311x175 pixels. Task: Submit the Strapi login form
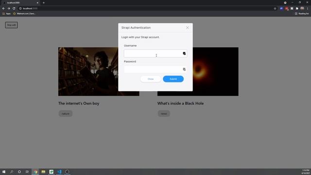click(x=173, y=79)
